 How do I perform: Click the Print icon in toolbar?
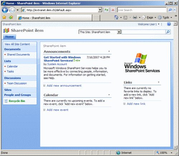(135, 18)
